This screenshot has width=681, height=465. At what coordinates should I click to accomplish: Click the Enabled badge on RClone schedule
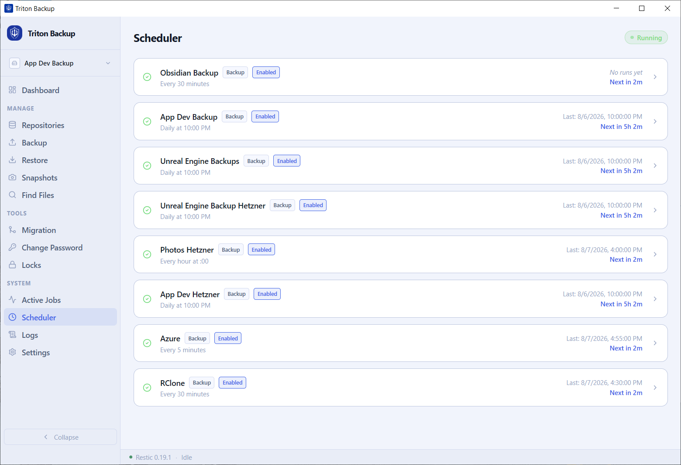(232, 383)
